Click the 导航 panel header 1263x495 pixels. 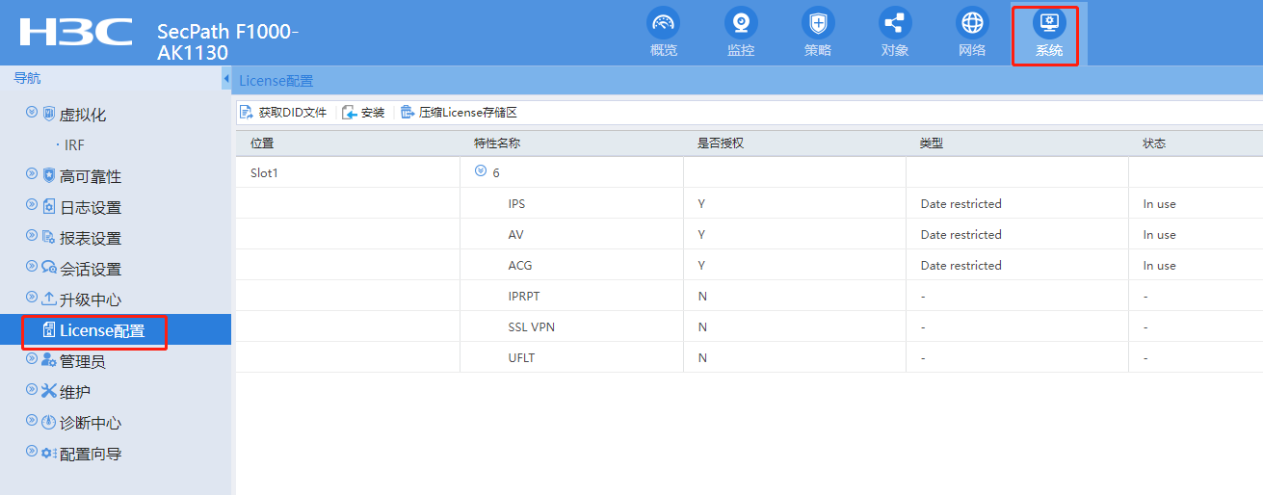(x=27, y=78)
